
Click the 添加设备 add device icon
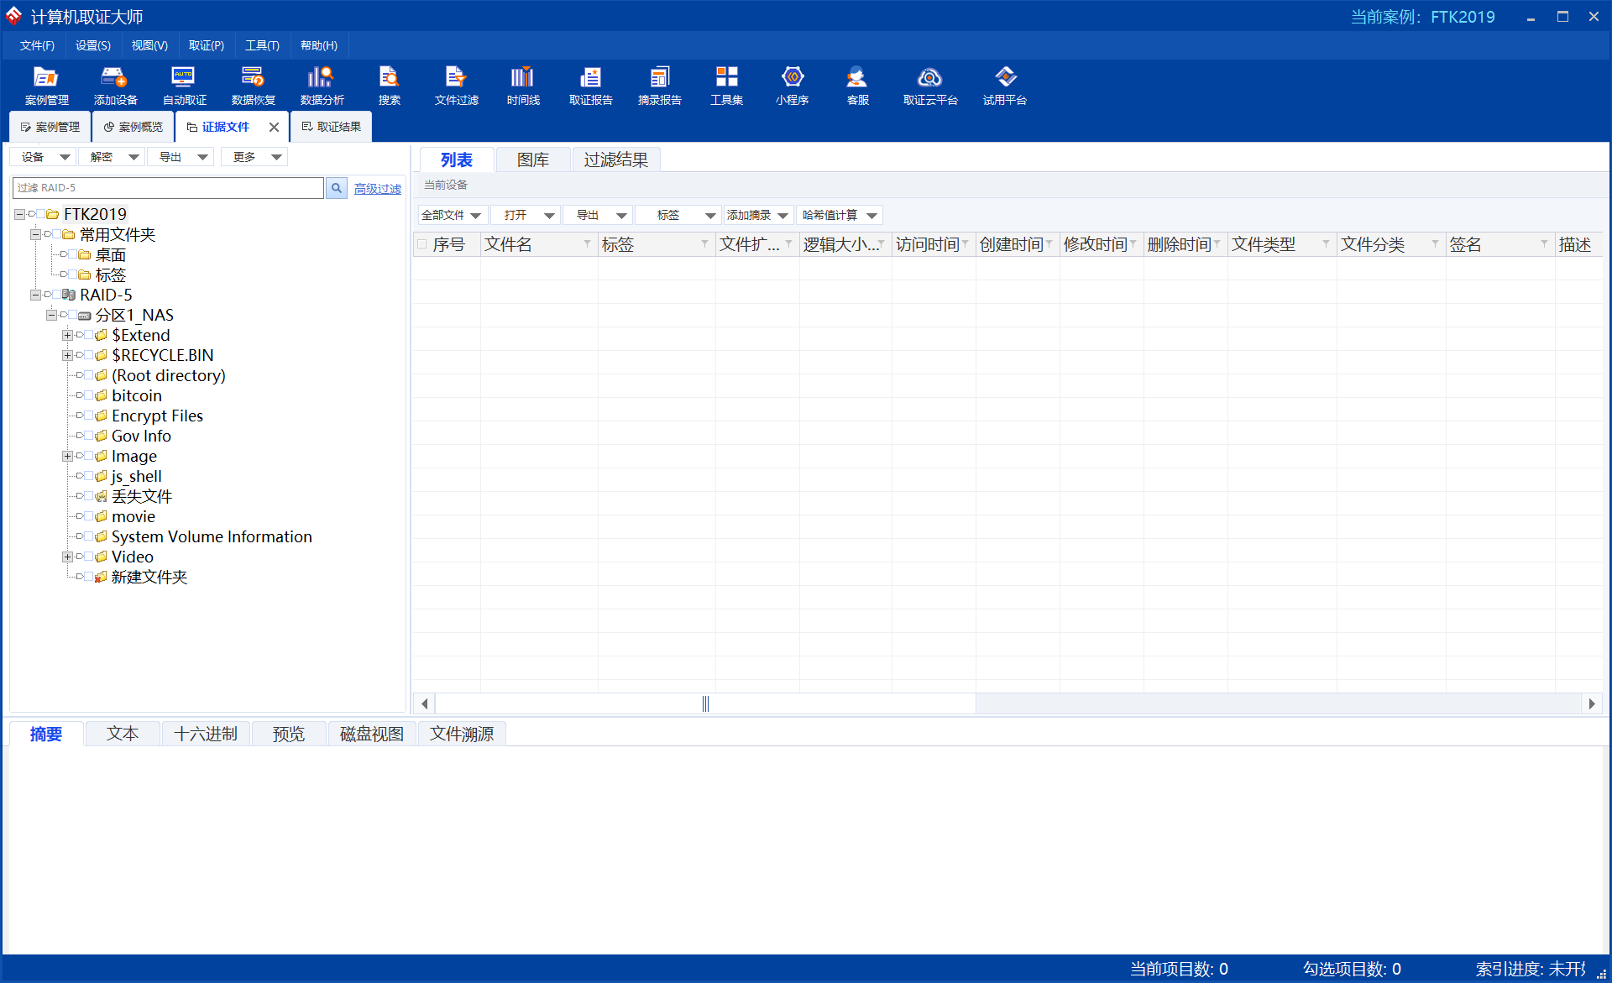tap(115, 86)
